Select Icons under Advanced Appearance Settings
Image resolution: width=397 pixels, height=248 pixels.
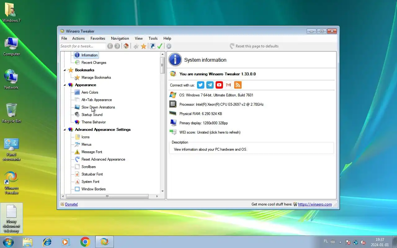pyautogui.click(x=85, y=137)
